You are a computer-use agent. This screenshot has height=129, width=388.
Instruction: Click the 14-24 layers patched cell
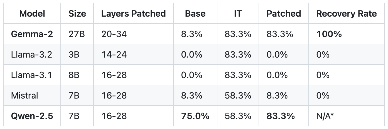tap(114, 55)
